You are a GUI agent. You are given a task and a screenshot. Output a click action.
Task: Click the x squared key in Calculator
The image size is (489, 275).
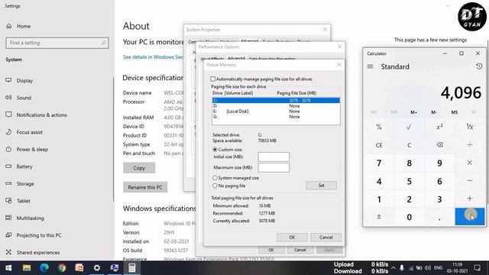click(x=439, y=127)
